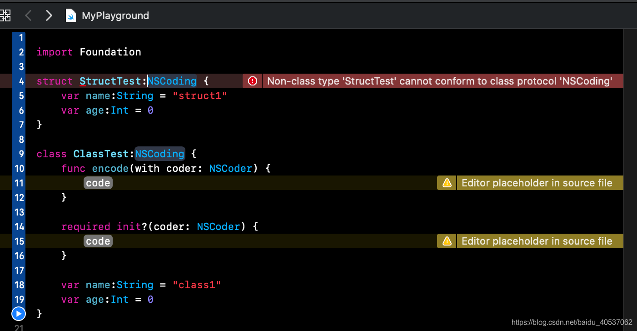
Task: Click NSCoder in the required init signature
Action: (219, 226)
